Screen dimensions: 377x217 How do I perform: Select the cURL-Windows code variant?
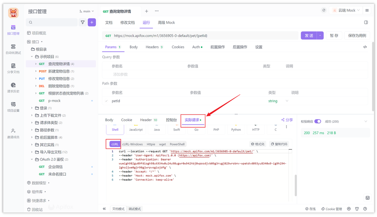coord(132,144)
